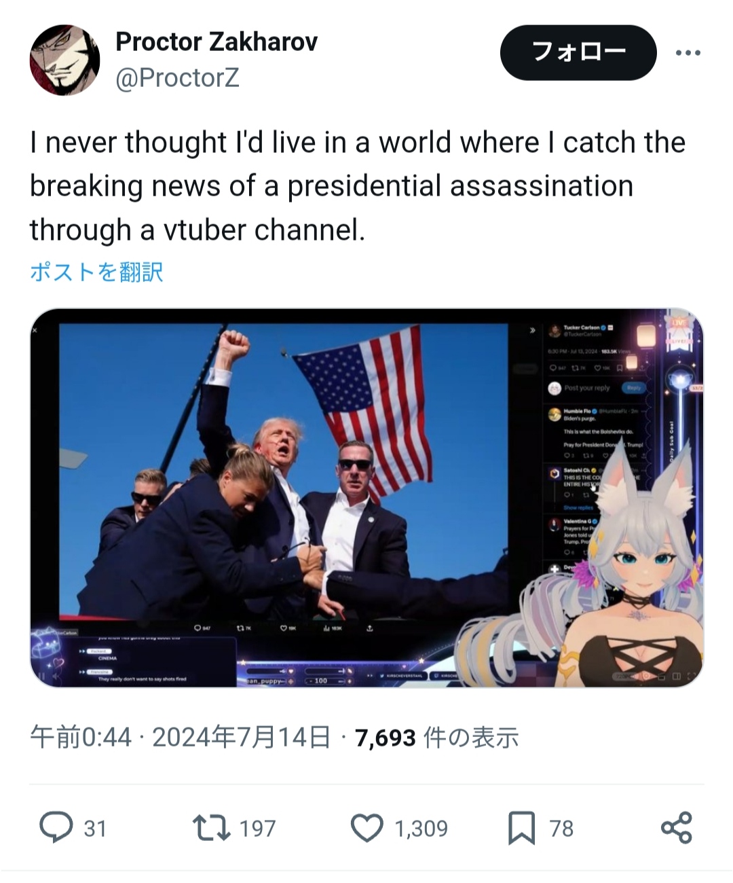Click the post timestamp 午前0:44 · 2024年7月14日
The image size is (733, 883).
181,737
